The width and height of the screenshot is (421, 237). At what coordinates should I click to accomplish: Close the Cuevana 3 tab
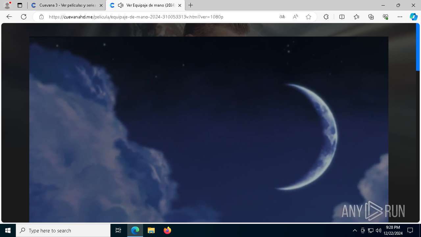101,5
